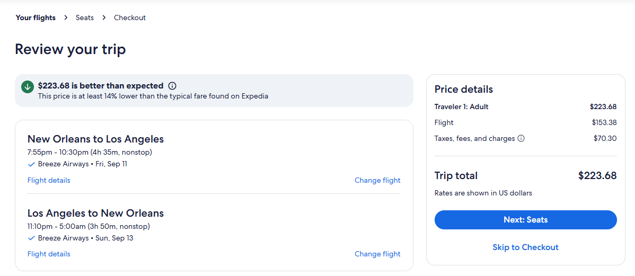The height and width of the screenshot is (276, 635).
Task: Click checkmark icon beside Breeze Airways Sun, Sep 13
Action: pos(31,238)
